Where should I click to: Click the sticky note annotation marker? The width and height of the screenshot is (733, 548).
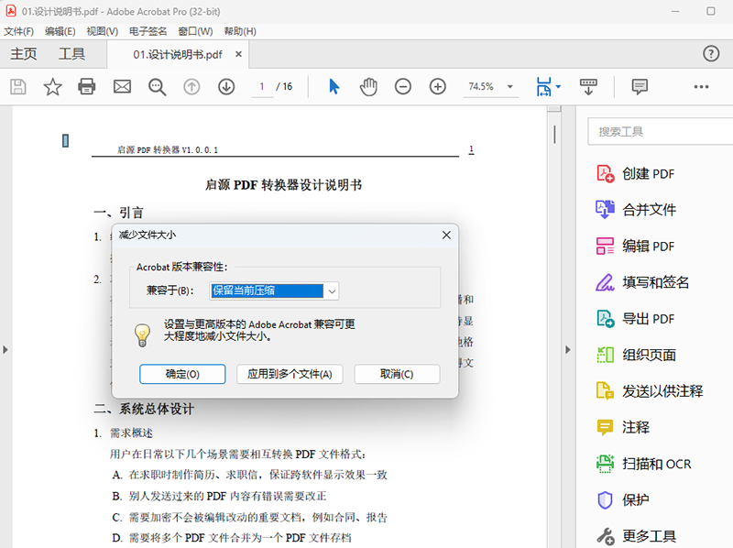(65, 141)
